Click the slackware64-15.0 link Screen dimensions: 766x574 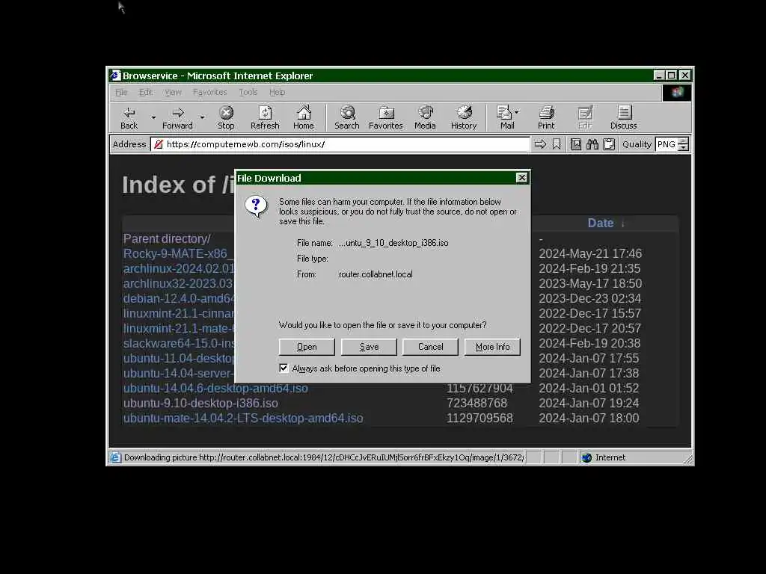pos(179,344)
